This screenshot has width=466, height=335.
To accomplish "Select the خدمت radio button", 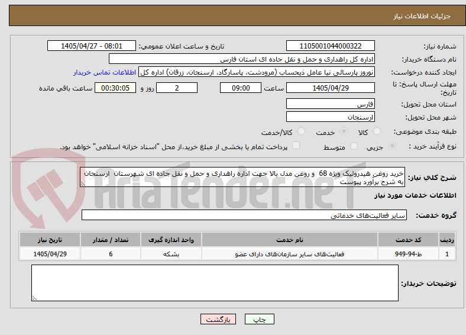I will click(344, 131).
